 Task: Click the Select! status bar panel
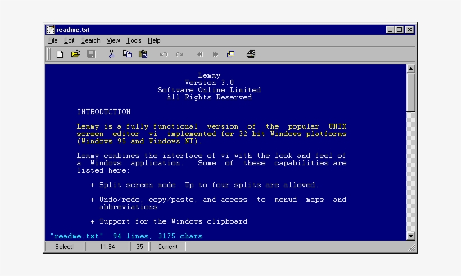(x=65, y=247)
